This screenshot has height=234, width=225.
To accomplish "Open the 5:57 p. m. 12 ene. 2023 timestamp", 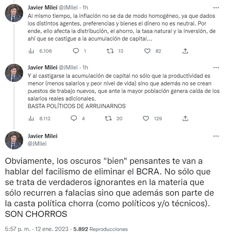I will click(x=37, y=229).
